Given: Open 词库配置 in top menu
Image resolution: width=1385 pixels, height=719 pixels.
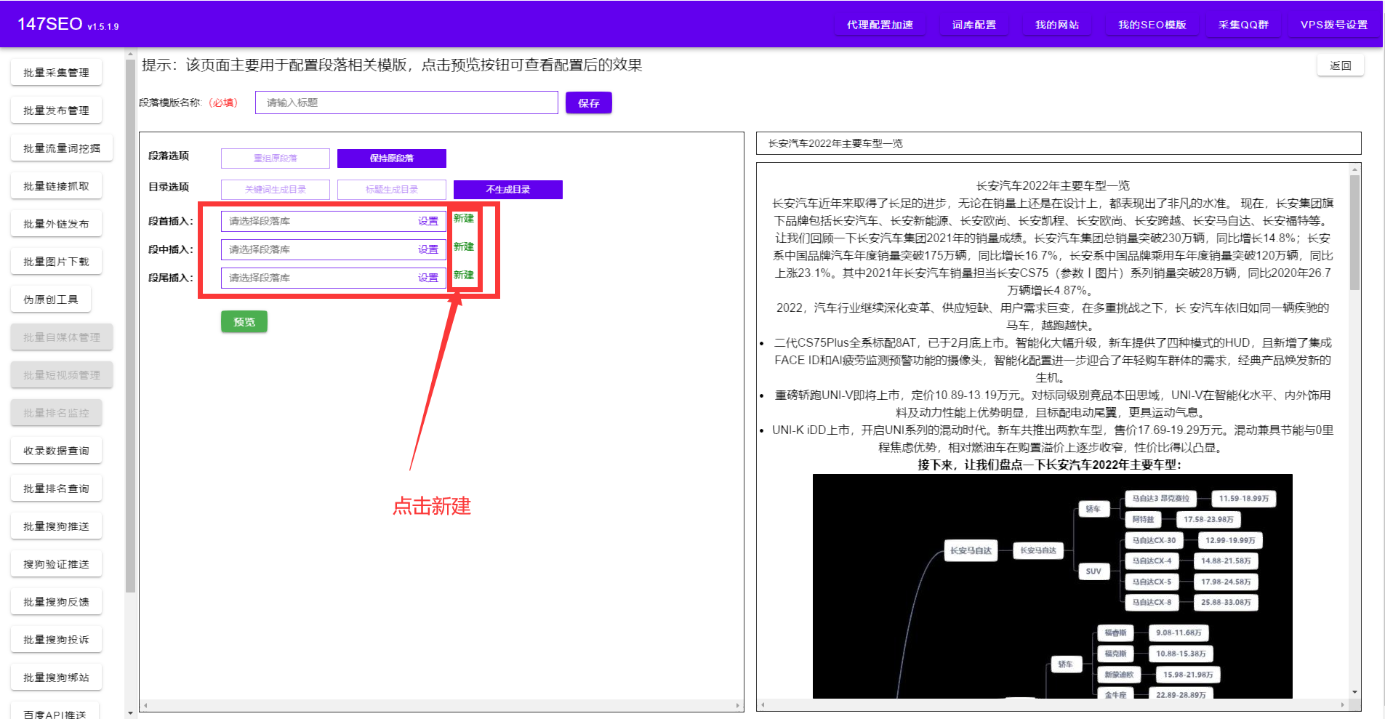Looking at the screenshot, I should (x=974, y=25).
